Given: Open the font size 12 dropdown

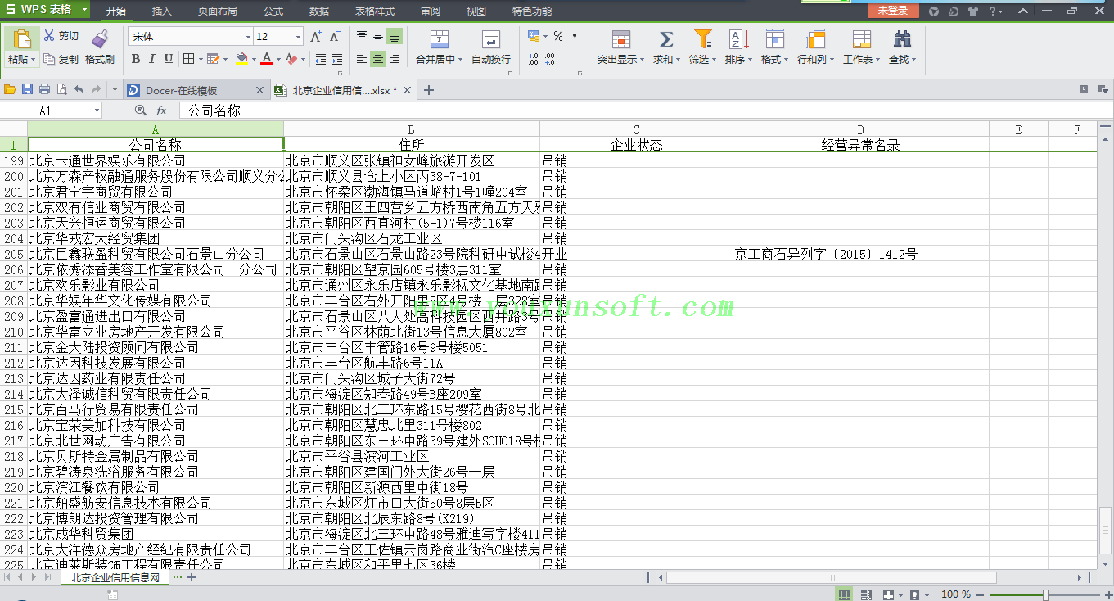Looking at the screenshot, I should point(299,37).
